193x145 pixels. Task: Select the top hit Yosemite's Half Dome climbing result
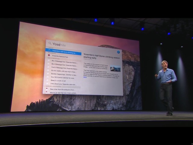pyautogui.click(x=63, y=52)
